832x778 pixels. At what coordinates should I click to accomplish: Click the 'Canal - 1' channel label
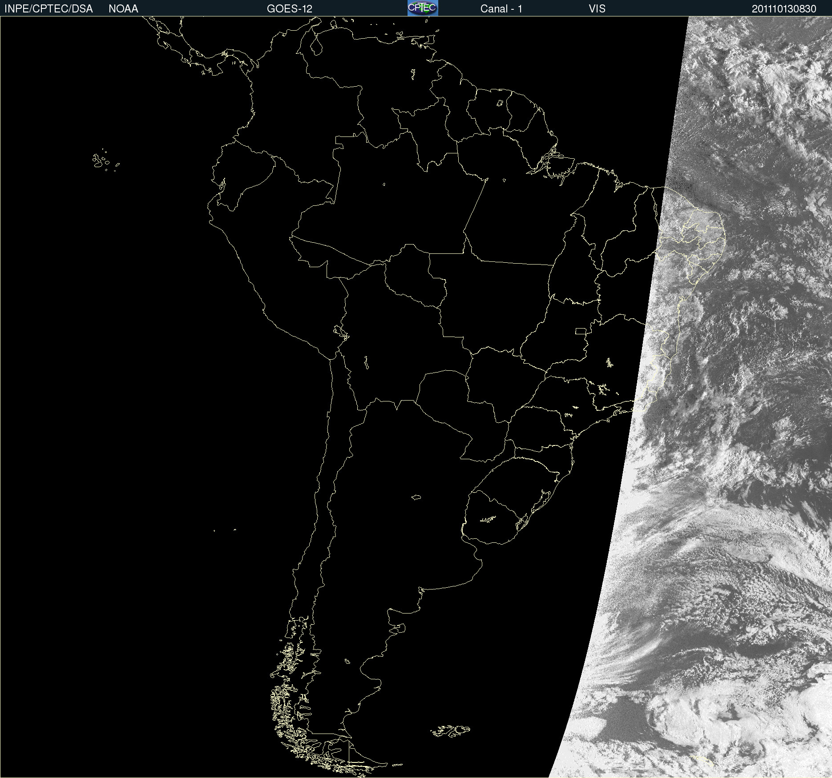[501, 9]
